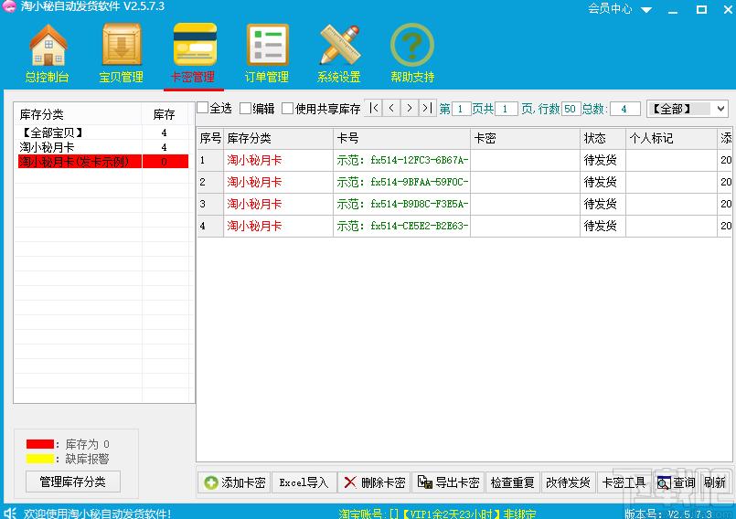Click 库存分类 header in left panel
Viewport: 736px width, 519px height.
coord(78,114)
